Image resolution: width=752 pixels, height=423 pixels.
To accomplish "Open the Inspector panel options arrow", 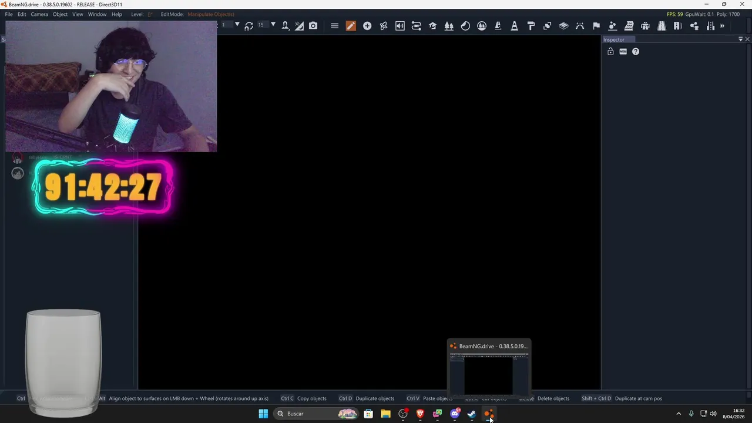I will coord(740,39).
